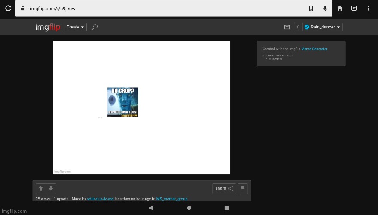The image size is (378, 215).
Task: Click the URL address bar field
Action: click(163, 9)
